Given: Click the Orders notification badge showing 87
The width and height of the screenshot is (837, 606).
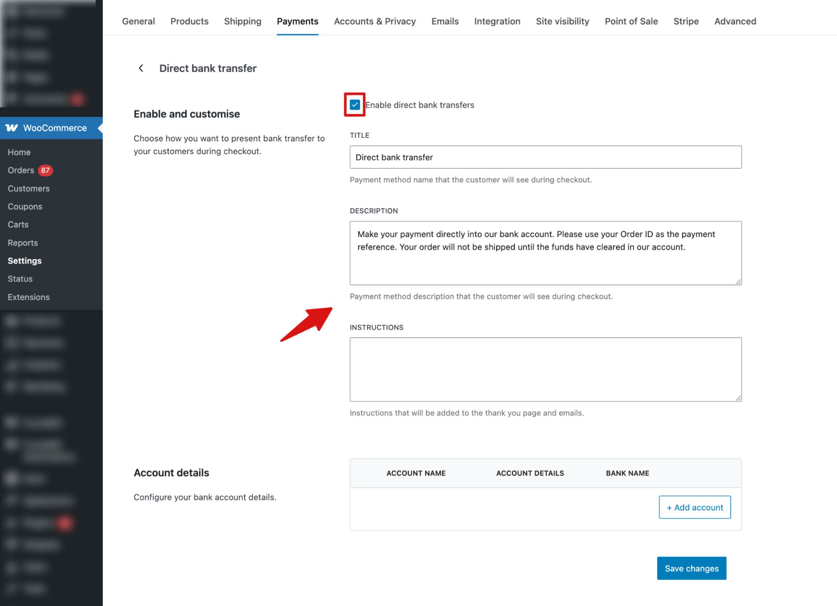Looking at the screenshot, I should point(46,170).
